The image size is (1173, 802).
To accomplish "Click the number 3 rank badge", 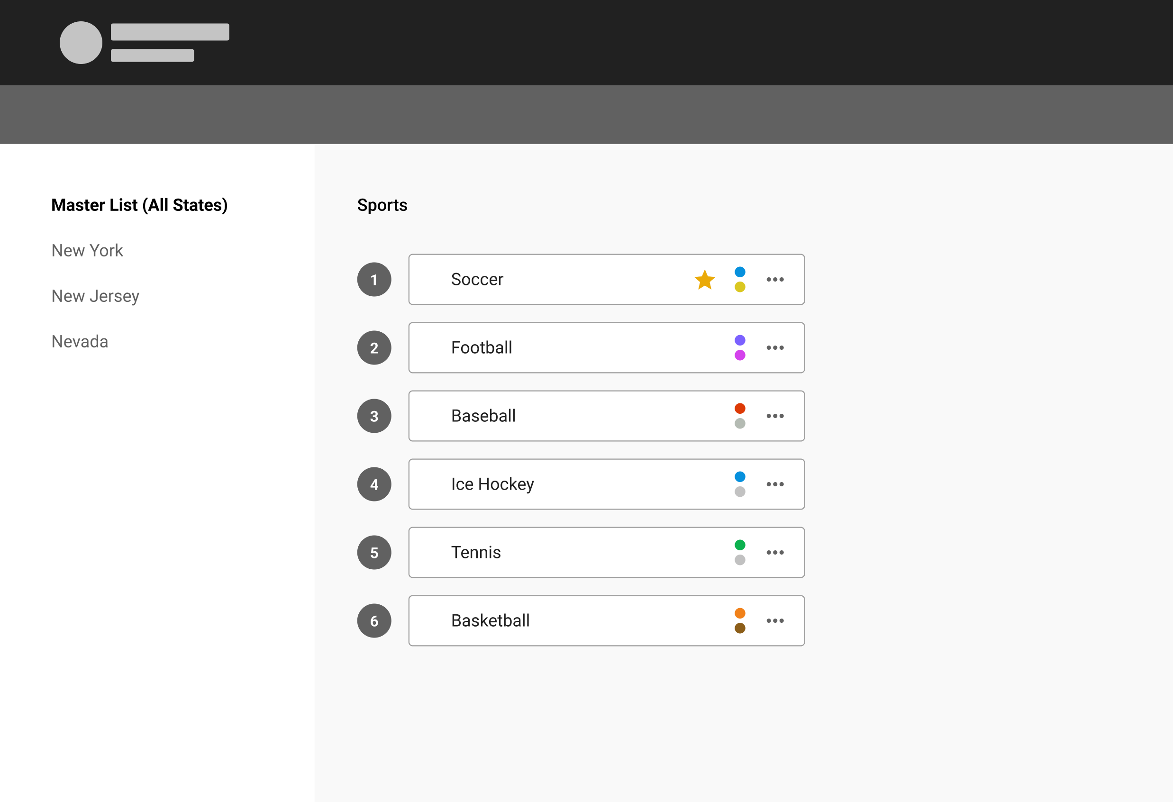I will 374,416.
